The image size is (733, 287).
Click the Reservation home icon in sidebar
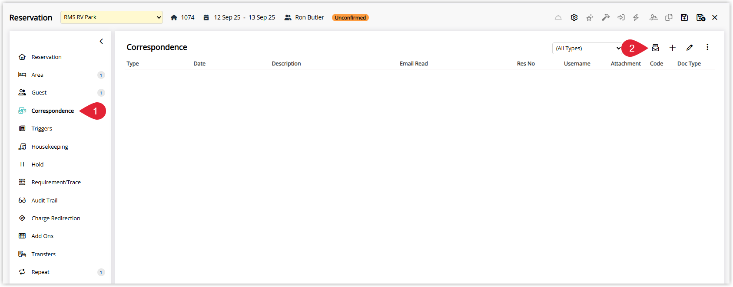(x=22, y=57)
